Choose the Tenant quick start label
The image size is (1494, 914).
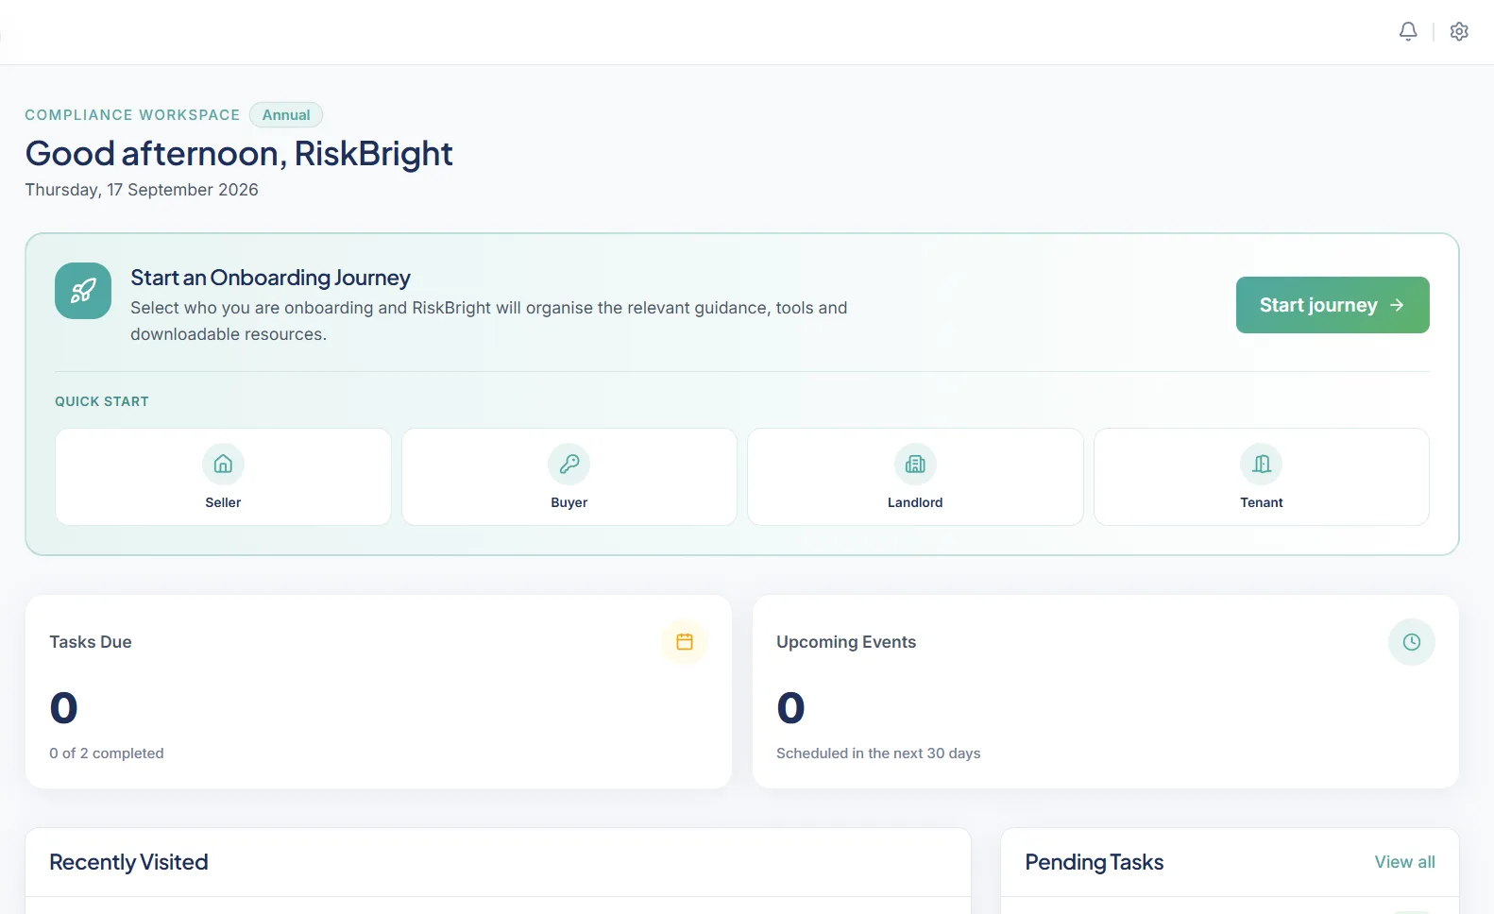(1262, 502)
